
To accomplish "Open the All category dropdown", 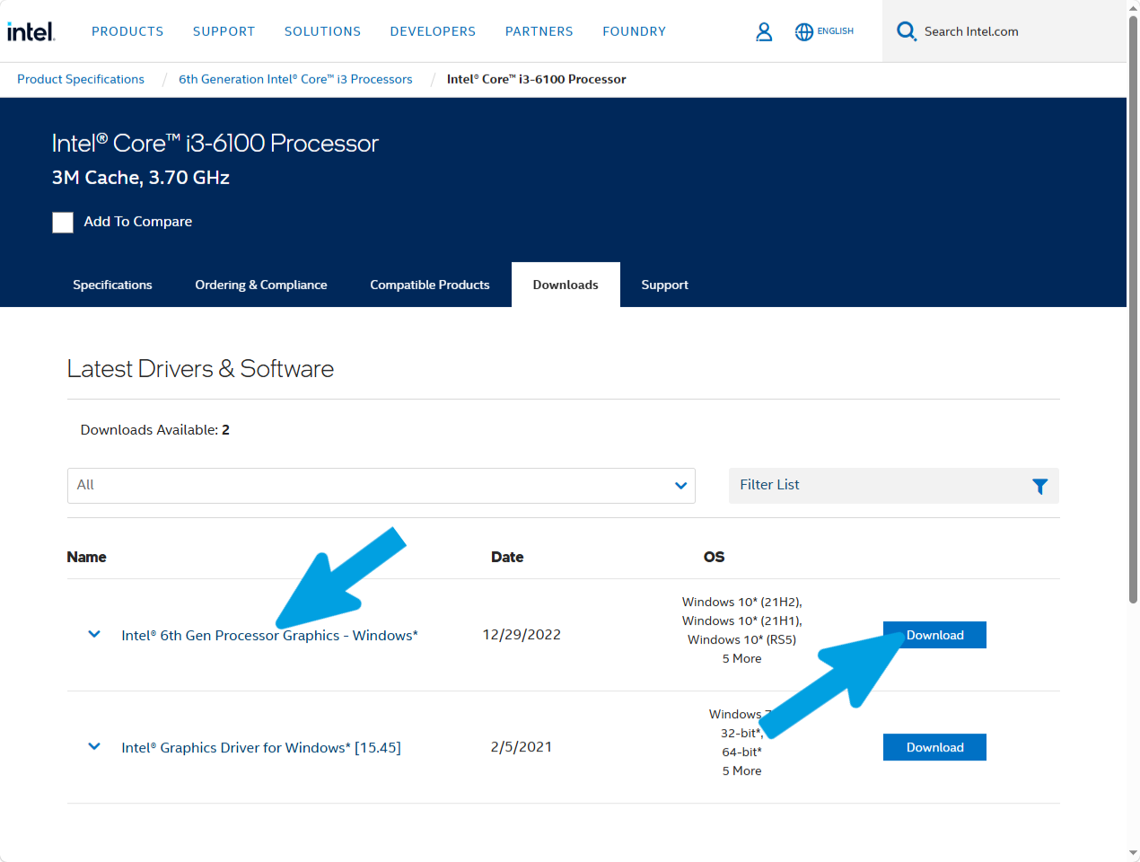I will [x=381, y=486].
